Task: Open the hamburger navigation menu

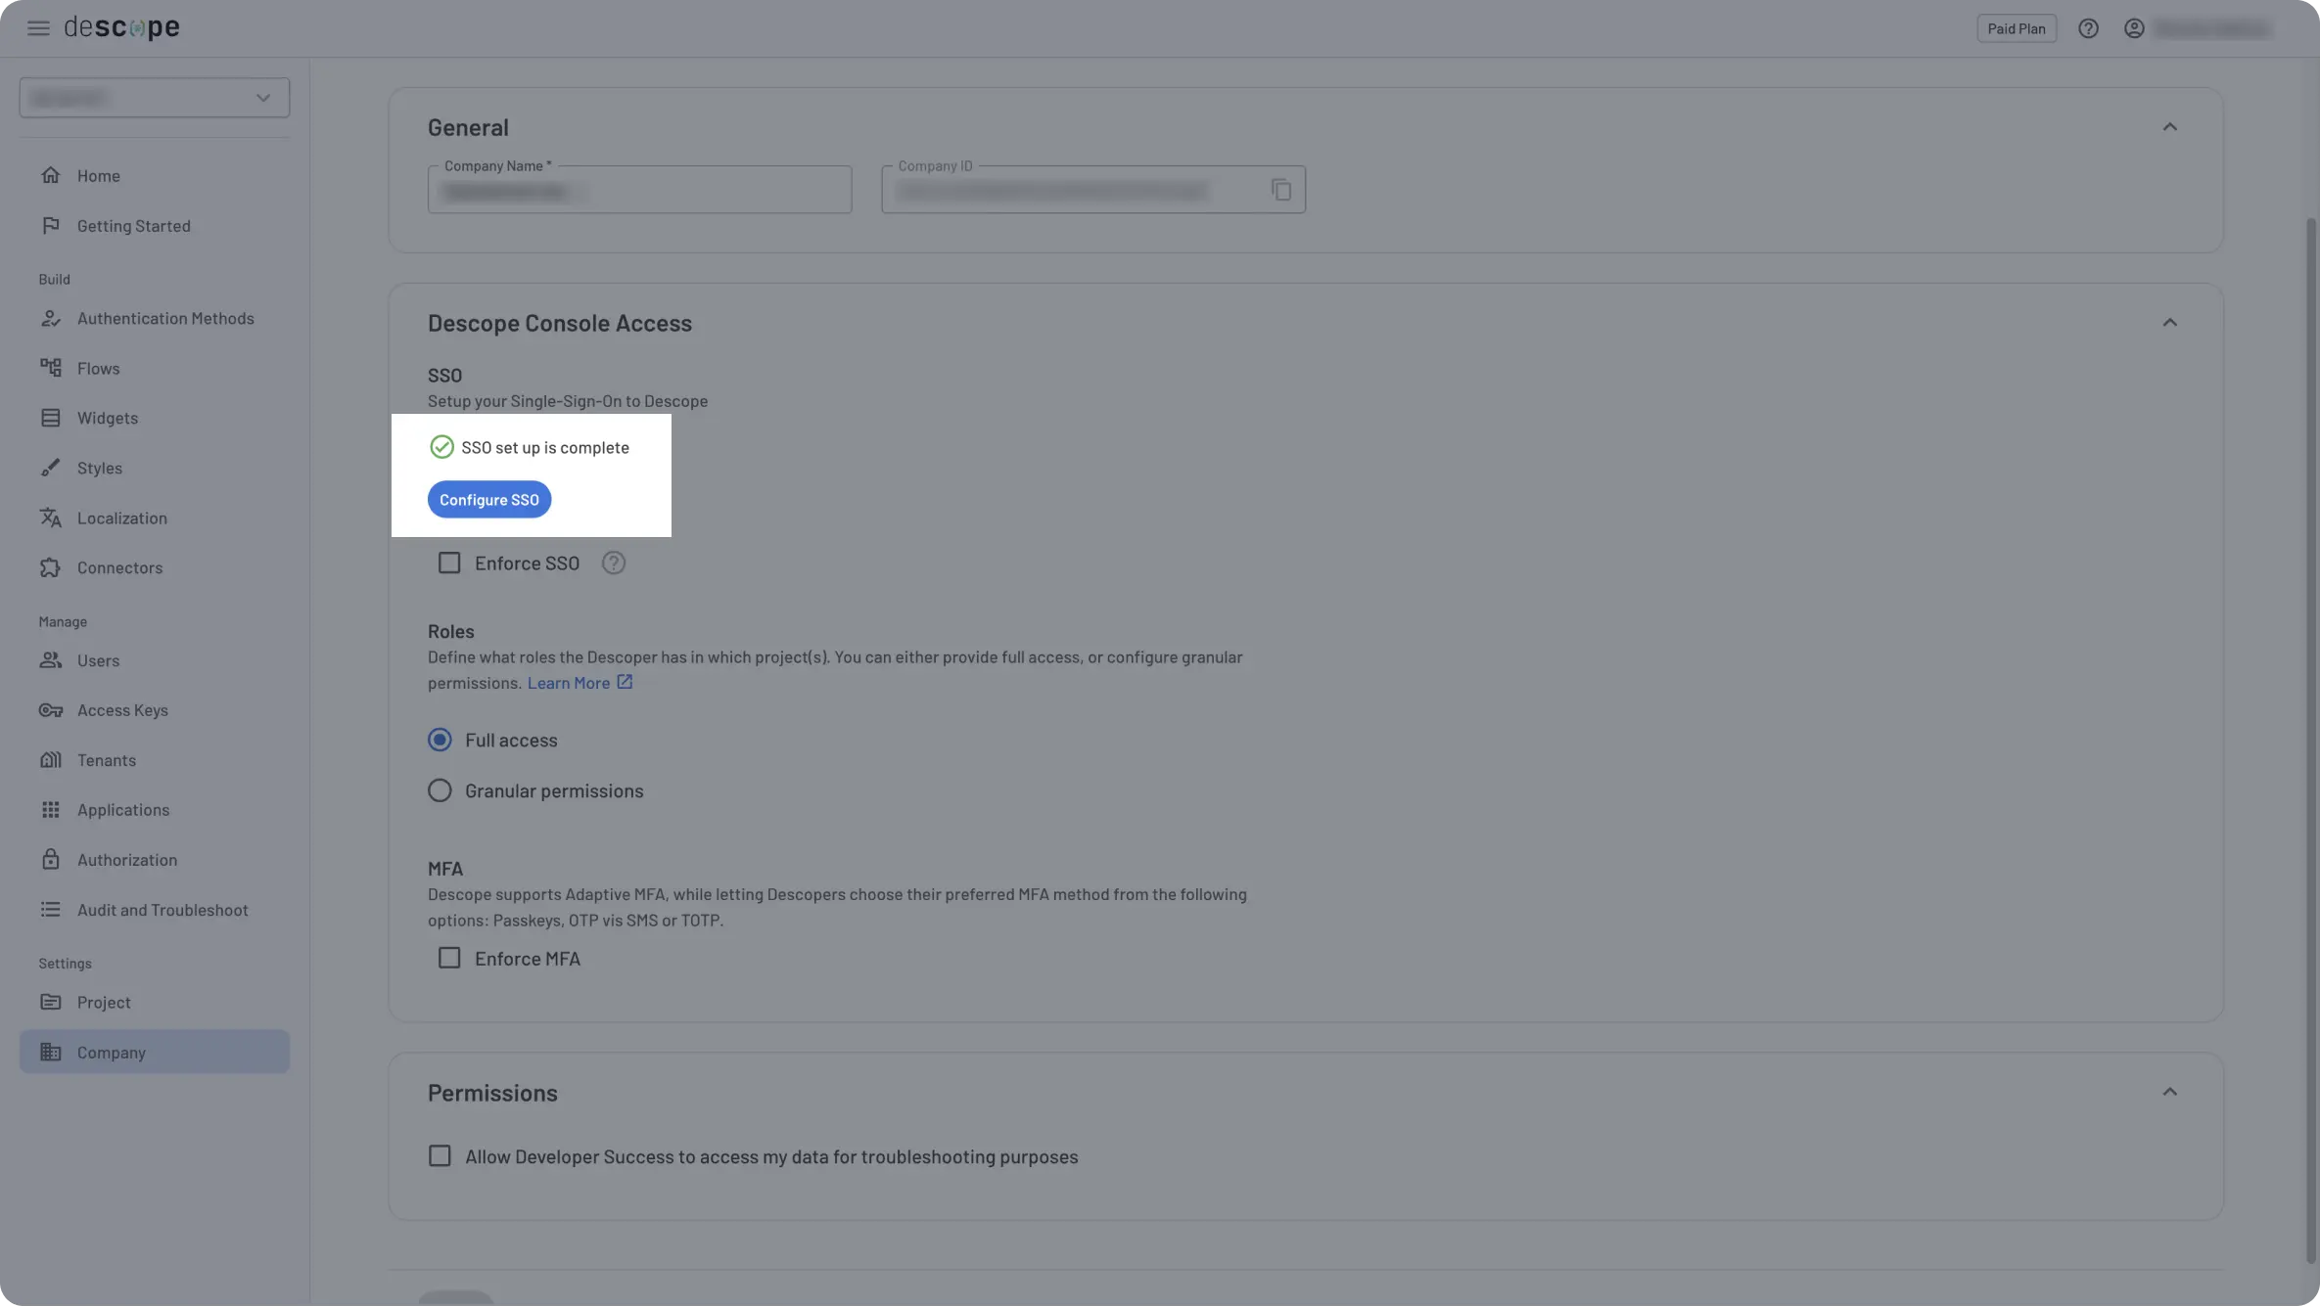Action: point(38,27)
